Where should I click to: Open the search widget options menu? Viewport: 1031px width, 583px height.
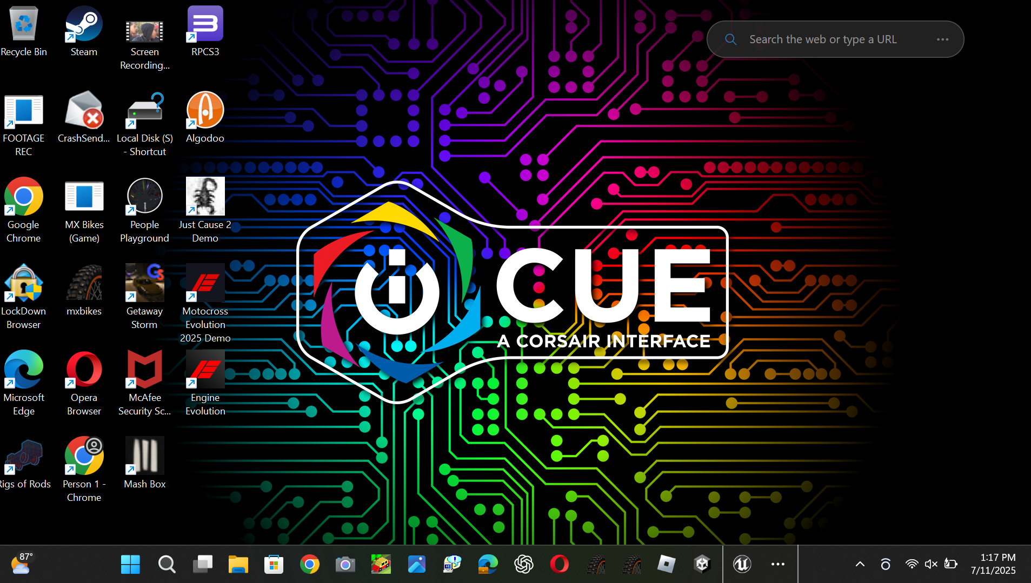(942, 39)
